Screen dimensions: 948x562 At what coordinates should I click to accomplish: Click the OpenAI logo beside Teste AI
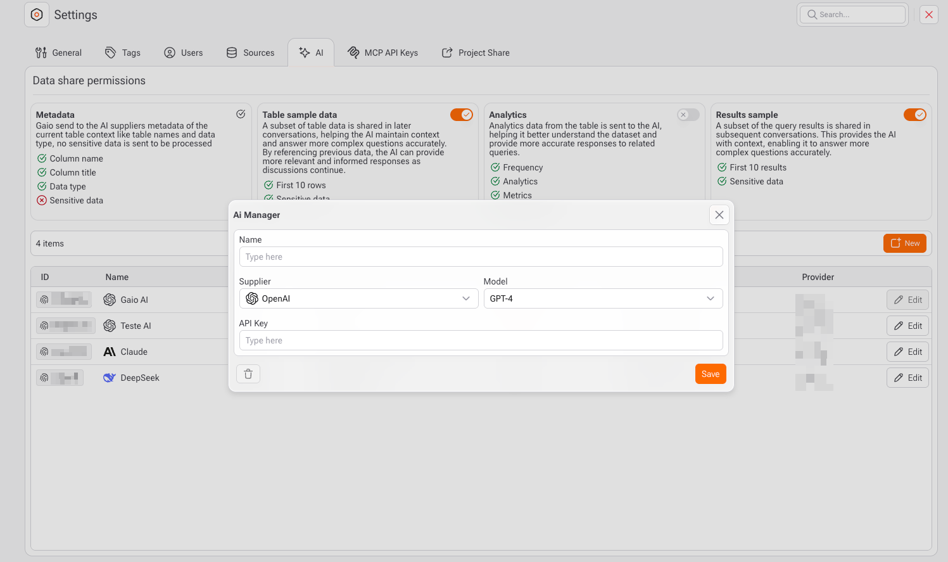coord(110,326)
